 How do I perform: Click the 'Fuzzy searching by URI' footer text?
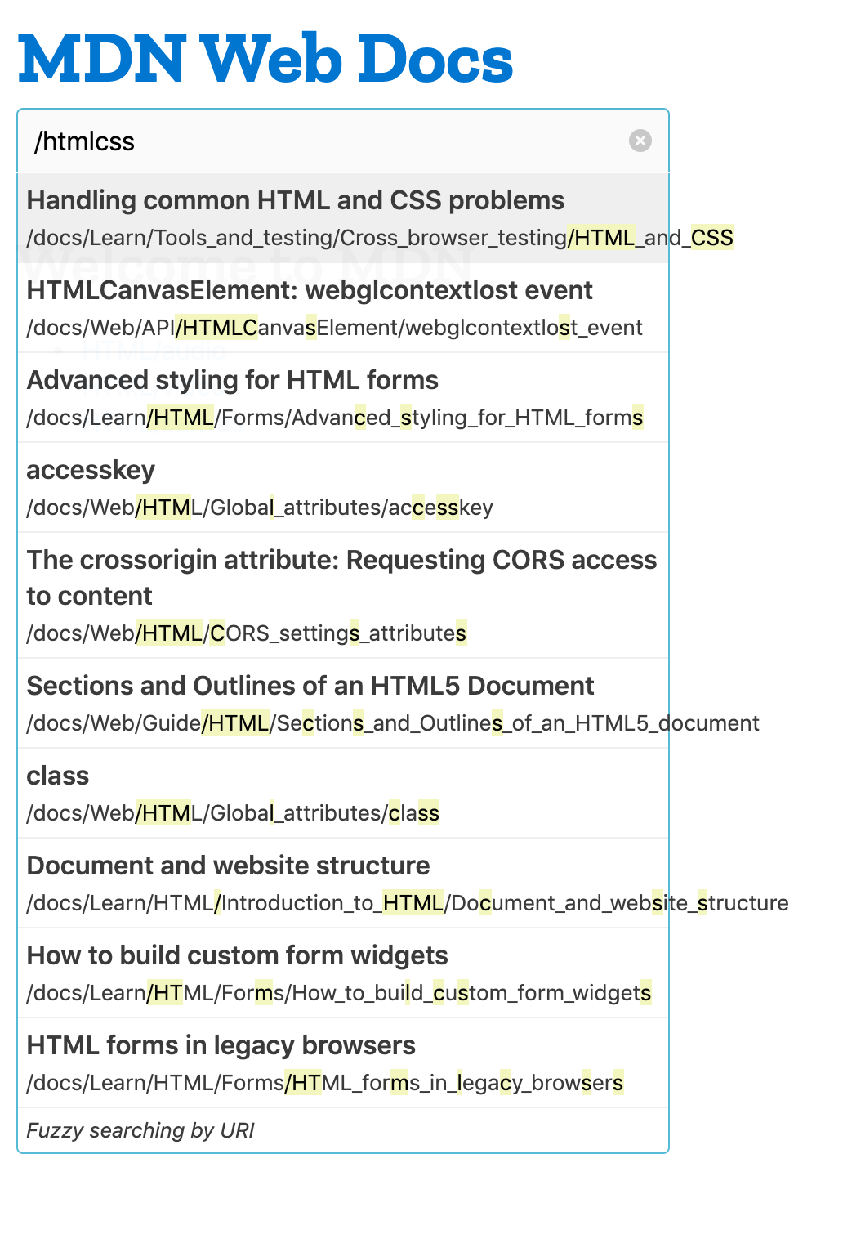(x=140, y=1130)
